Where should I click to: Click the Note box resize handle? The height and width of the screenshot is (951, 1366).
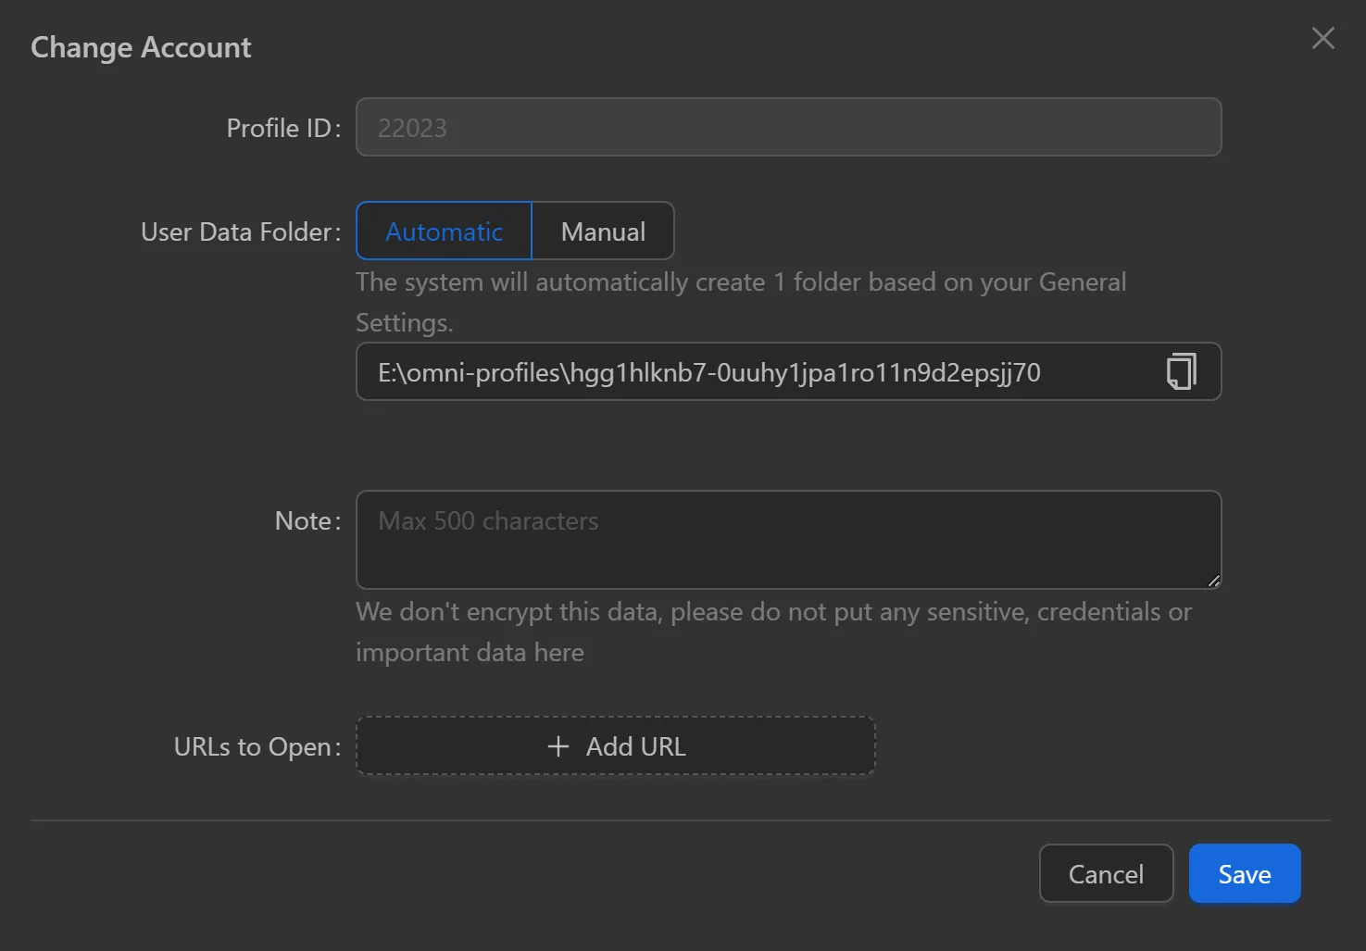[x=1212, y=581]
